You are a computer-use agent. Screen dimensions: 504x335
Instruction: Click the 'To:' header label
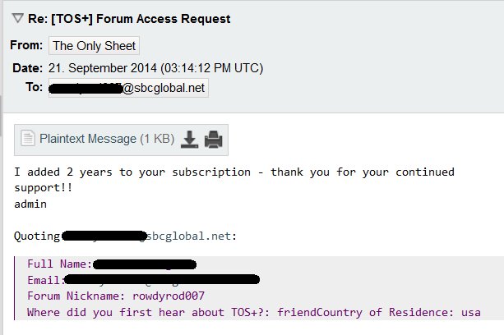[34, 87]
